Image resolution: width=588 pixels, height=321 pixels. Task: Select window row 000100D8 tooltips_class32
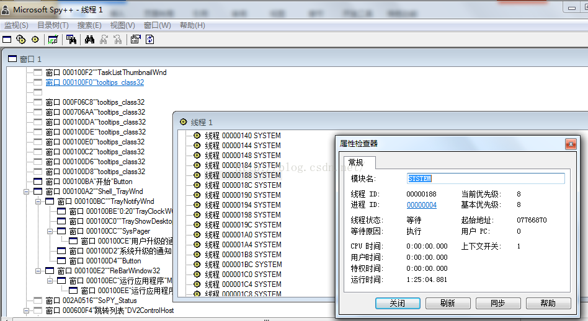96,172
